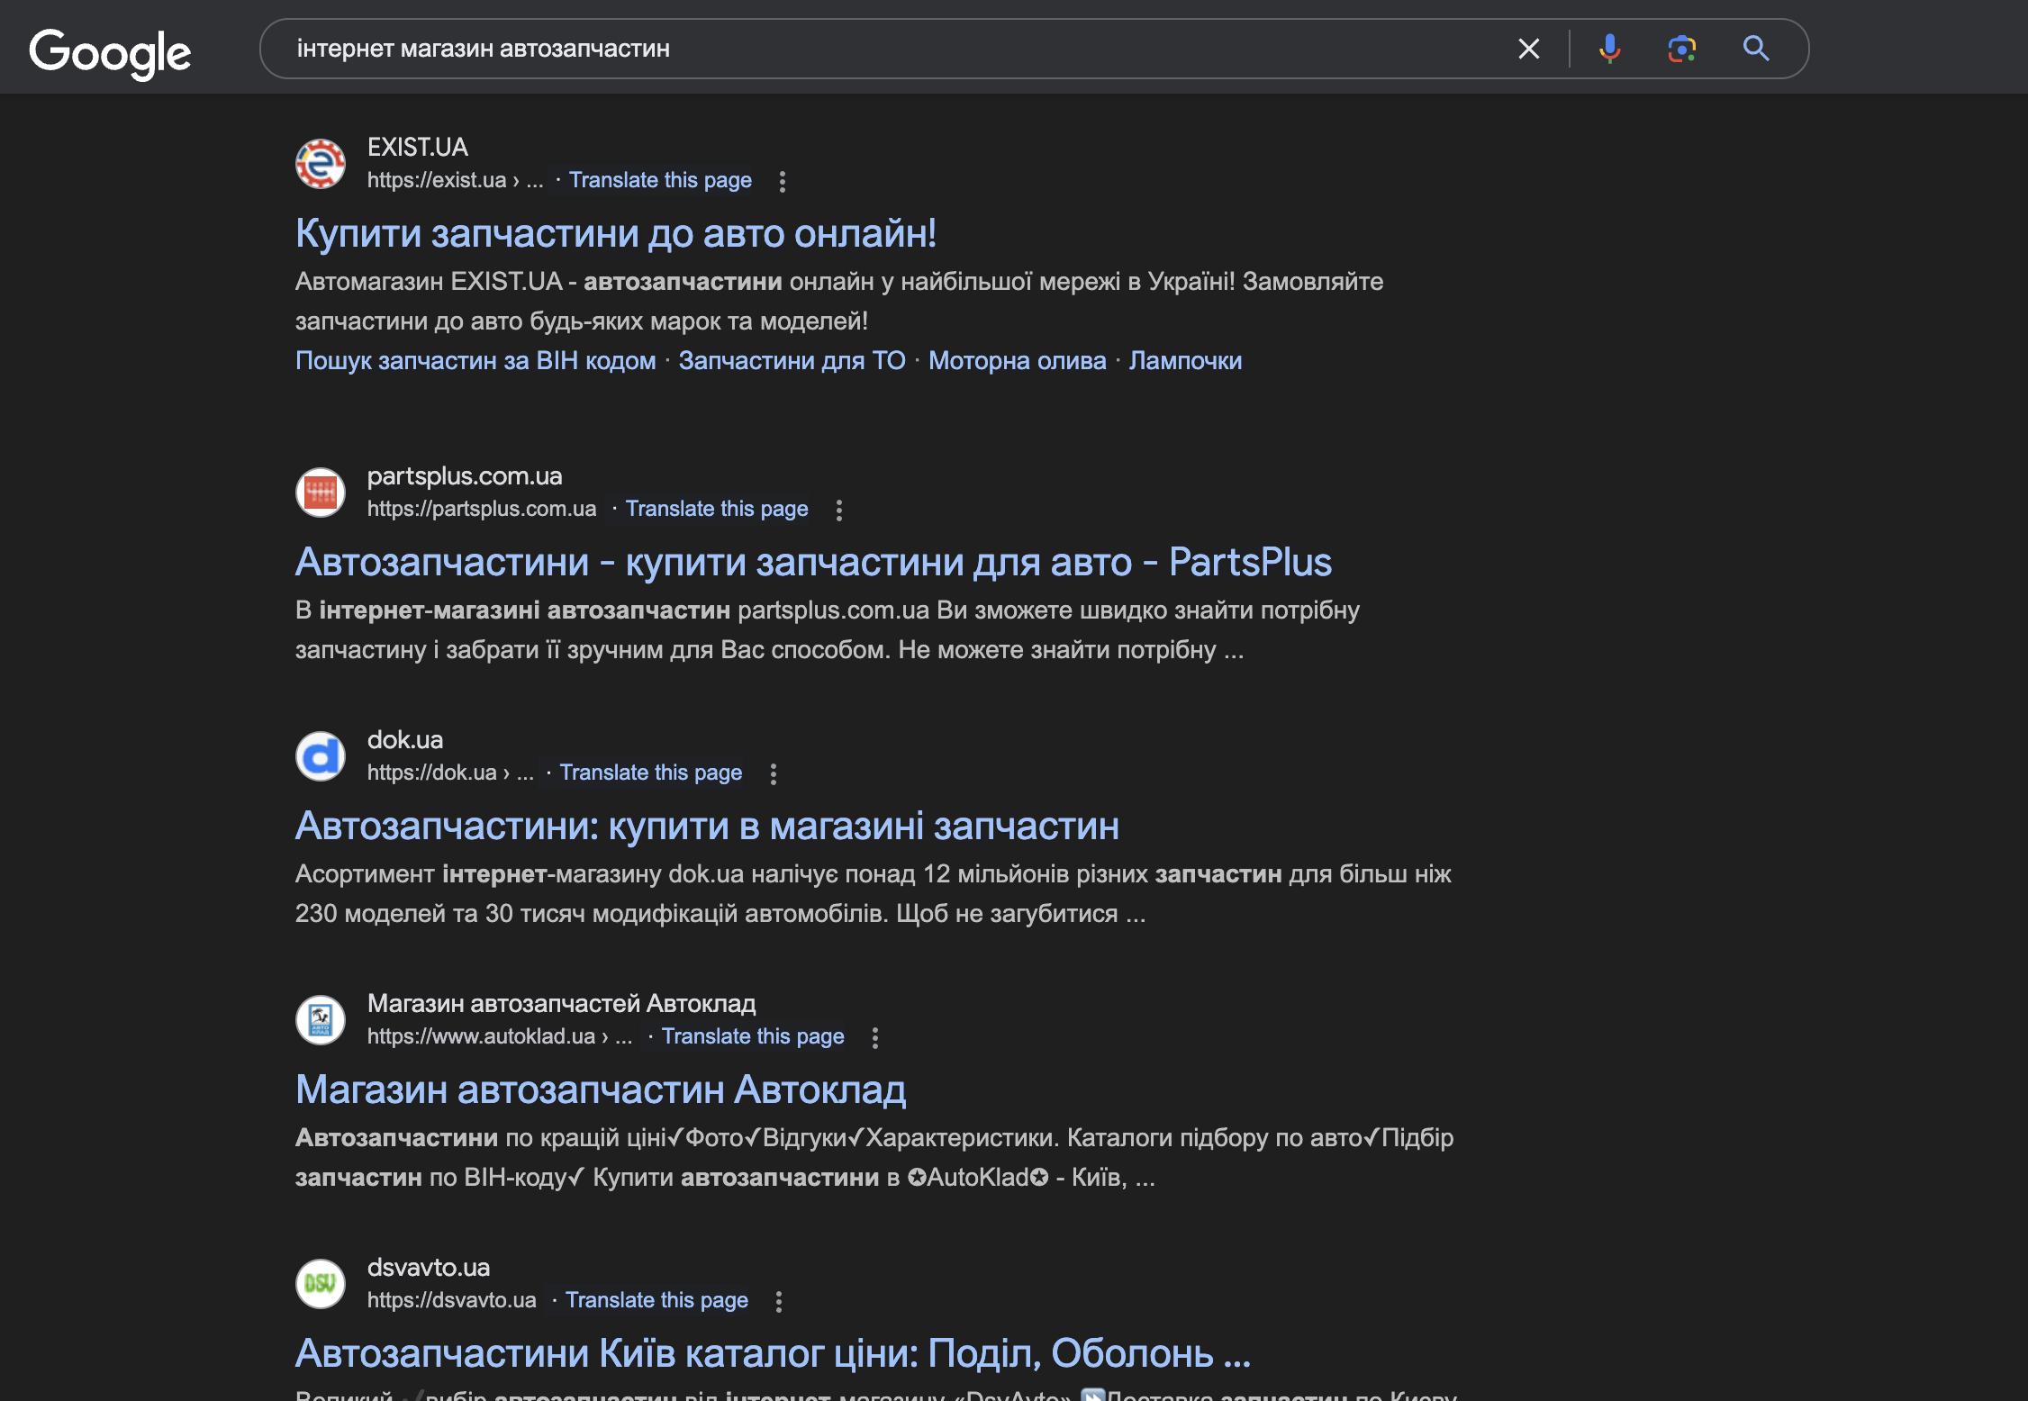Open more options for partsplus result
Viewport: 2028px width, 1401px height.
(838, 511)
